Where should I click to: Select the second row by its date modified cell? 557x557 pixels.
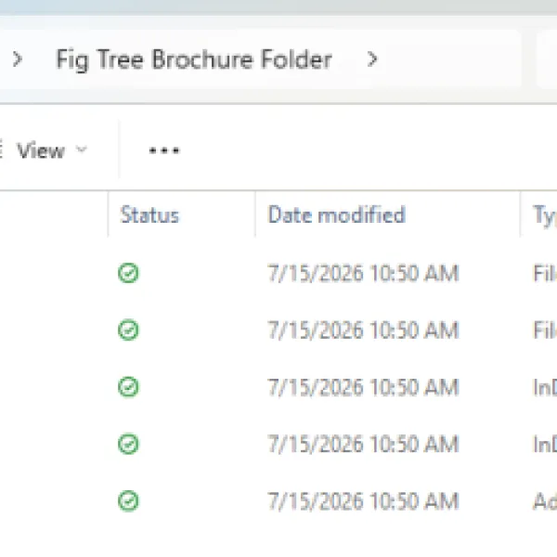[363, 330]
